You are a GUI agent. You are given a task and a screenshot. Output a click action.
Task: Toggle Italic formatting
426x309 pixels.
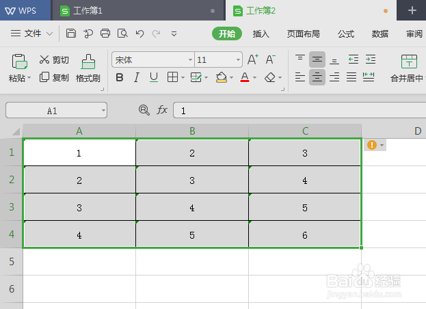[x=137, y=77]
